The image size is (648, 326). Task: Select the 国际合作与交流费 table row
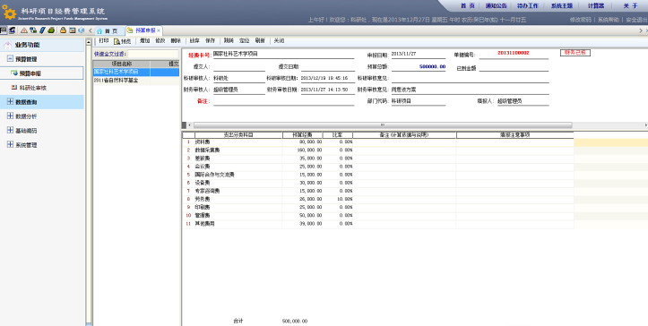pyautogui.click(x=377, y=175)
